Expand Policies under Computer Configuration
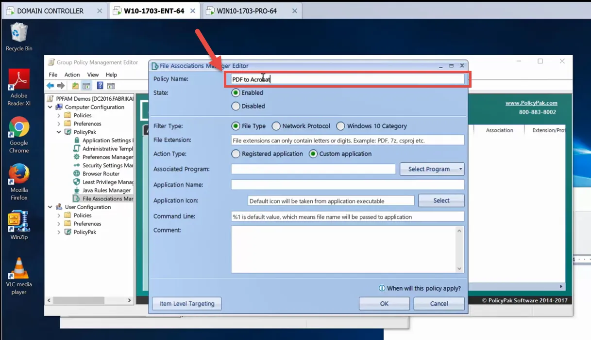 (x=59, y=115)
